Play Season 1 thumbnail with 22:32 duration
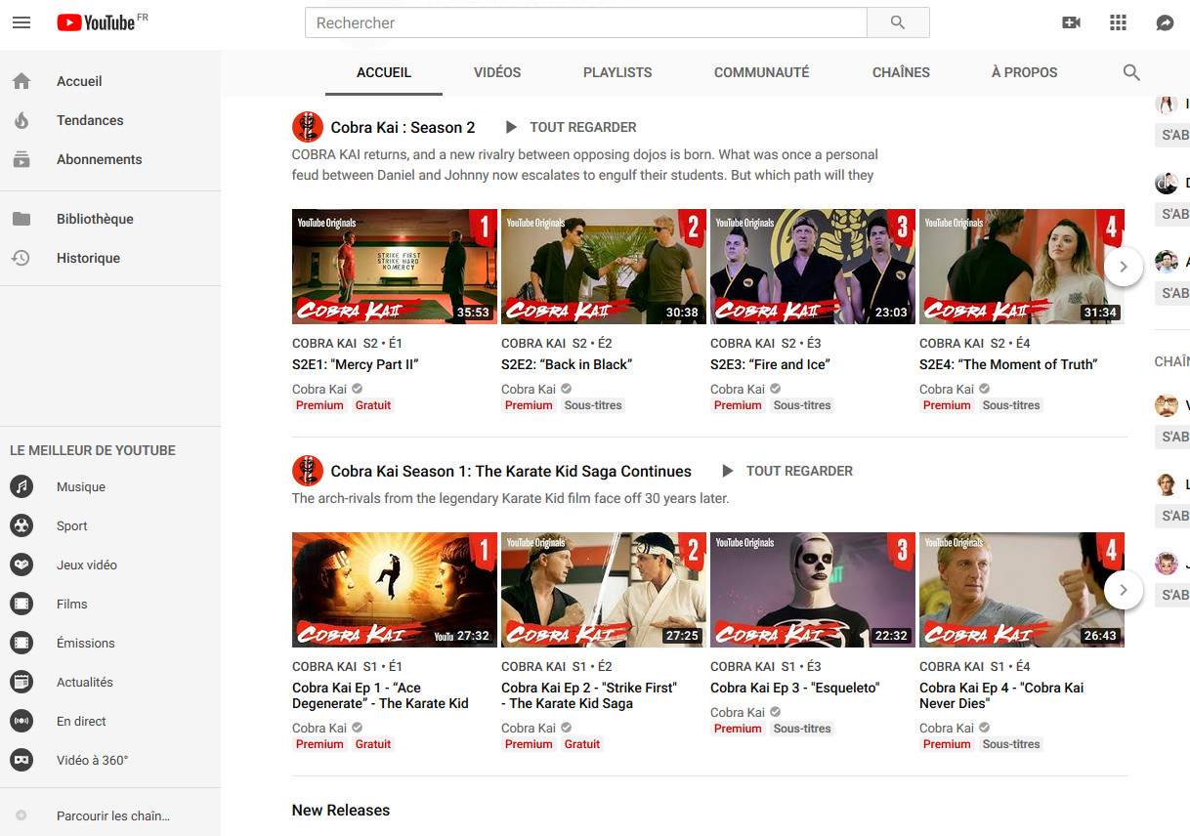The height and width of the screenshot is (836, 1190). (x=813, y=590)
